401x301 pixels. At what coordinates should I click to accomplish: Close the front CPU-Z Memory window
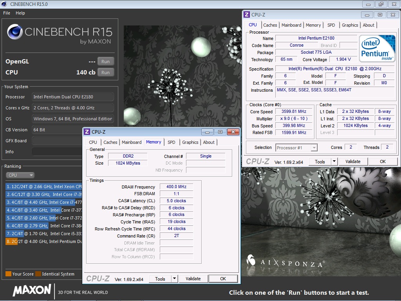[233, 132]
